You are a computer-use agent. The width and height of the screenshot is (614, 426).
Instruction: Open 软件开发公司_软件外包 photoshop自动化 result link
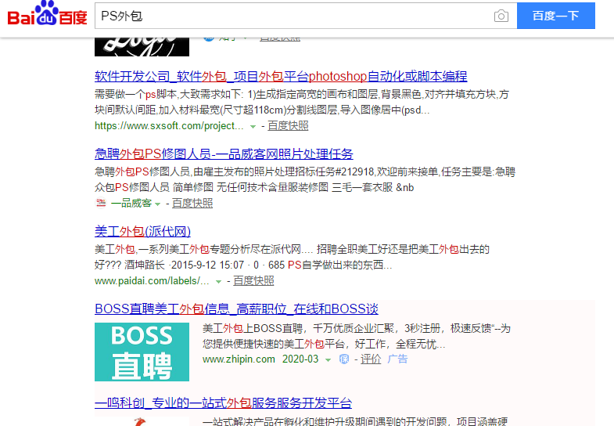281,76
